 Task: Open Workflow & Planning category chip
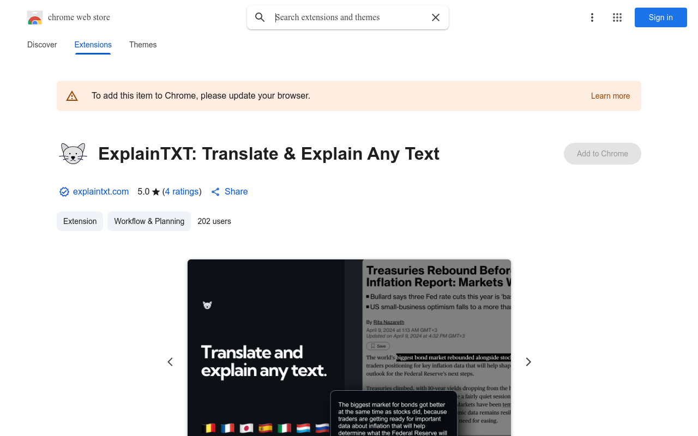pyautogui.click(x=149, y=221)
